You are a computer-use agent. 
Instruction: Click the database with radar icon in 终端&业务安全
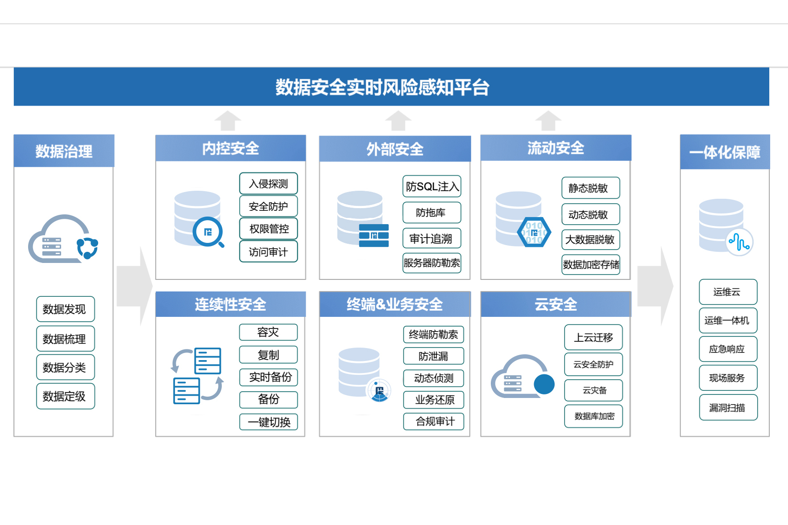[361, 374]
